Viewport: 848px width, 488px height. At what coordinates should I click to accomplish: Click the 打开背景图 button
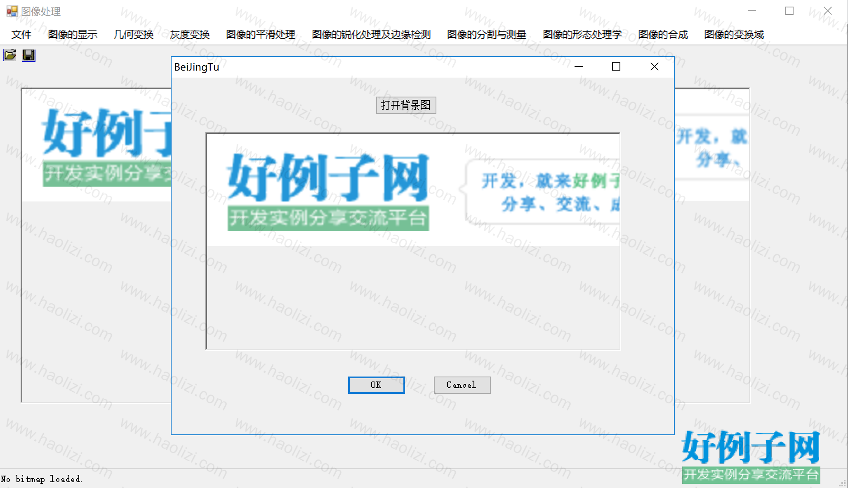[406, 105]
